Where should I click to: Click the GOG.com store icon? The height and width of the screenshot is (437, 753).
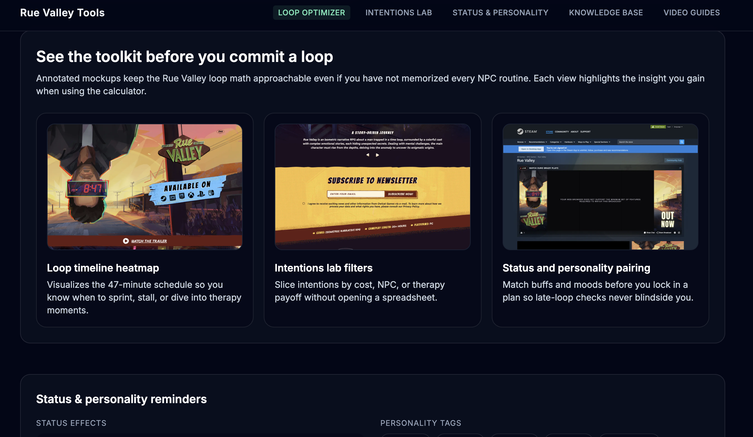coord(173,197)
